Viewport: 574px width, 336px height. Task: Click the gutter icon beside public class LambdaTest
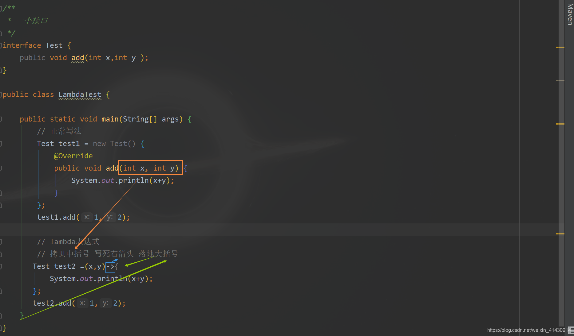(x=1, y=94)
